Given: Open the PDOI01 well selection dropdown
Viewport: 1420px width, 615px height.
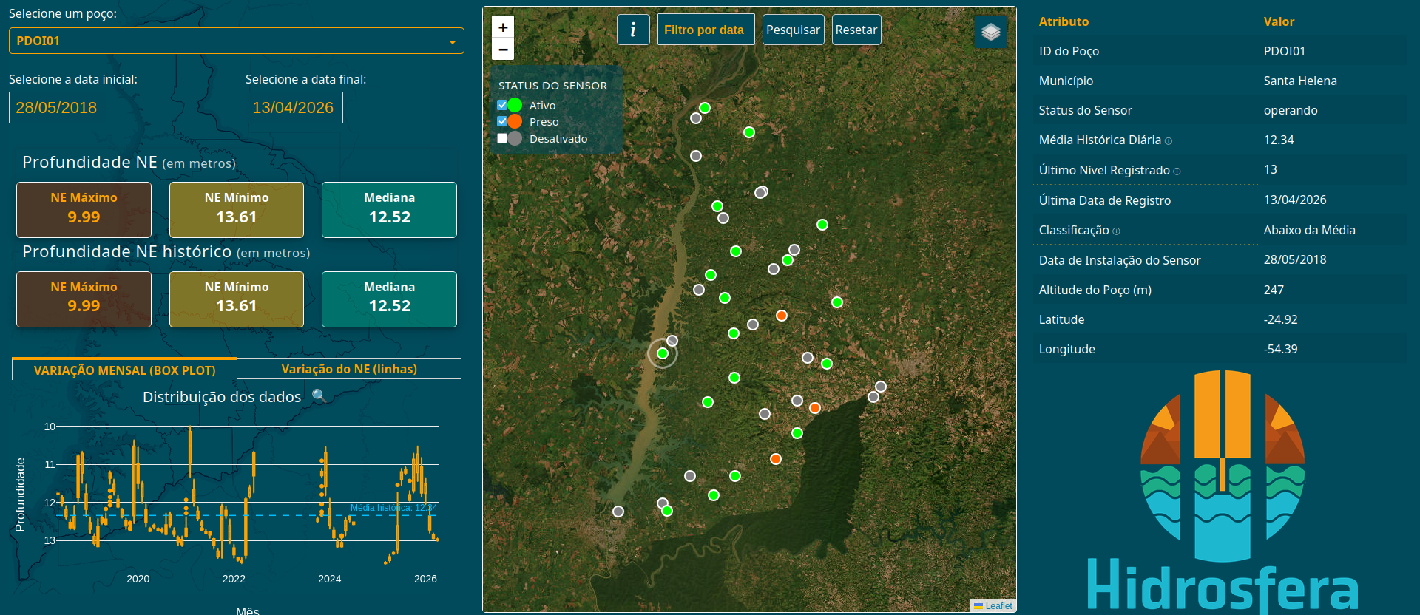Looking at the screenshot, I should click(237, 41).
